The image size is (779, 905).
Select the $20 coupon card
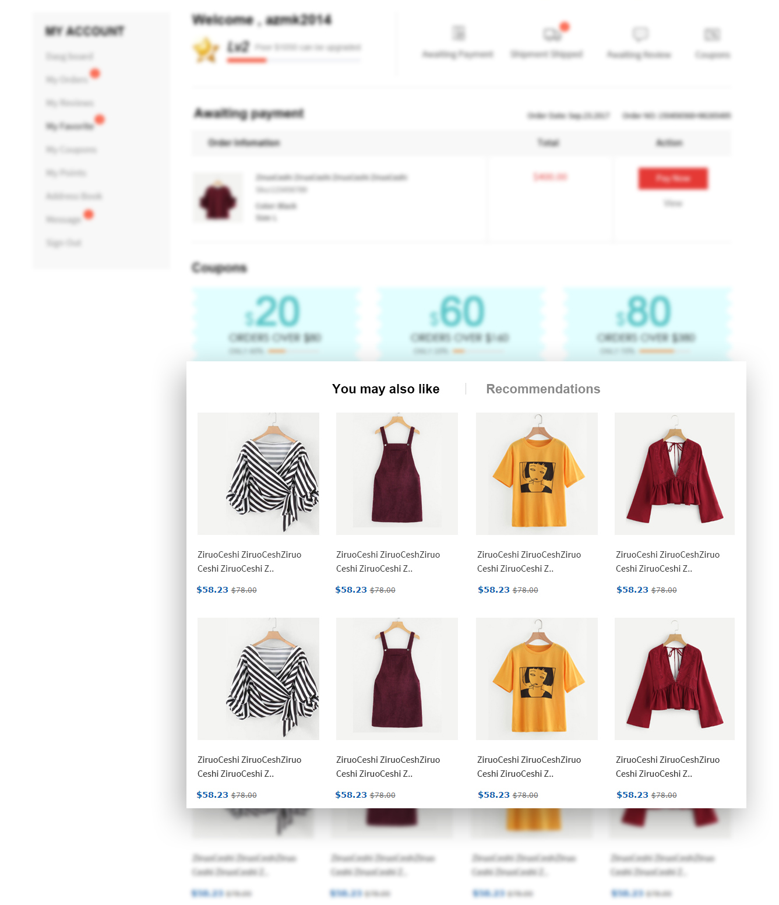pyautogui.click(x=277, y=323)
